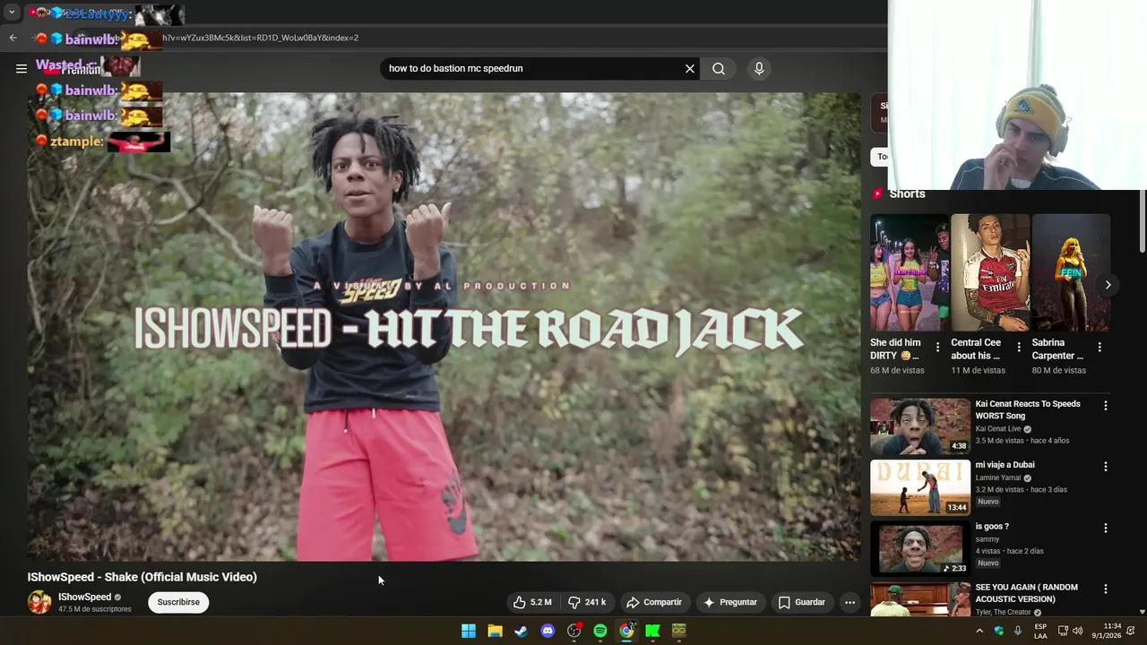This screenshot has height=645, width=1147.
Task: Click the magnifier search button
Action: point(719,68)
